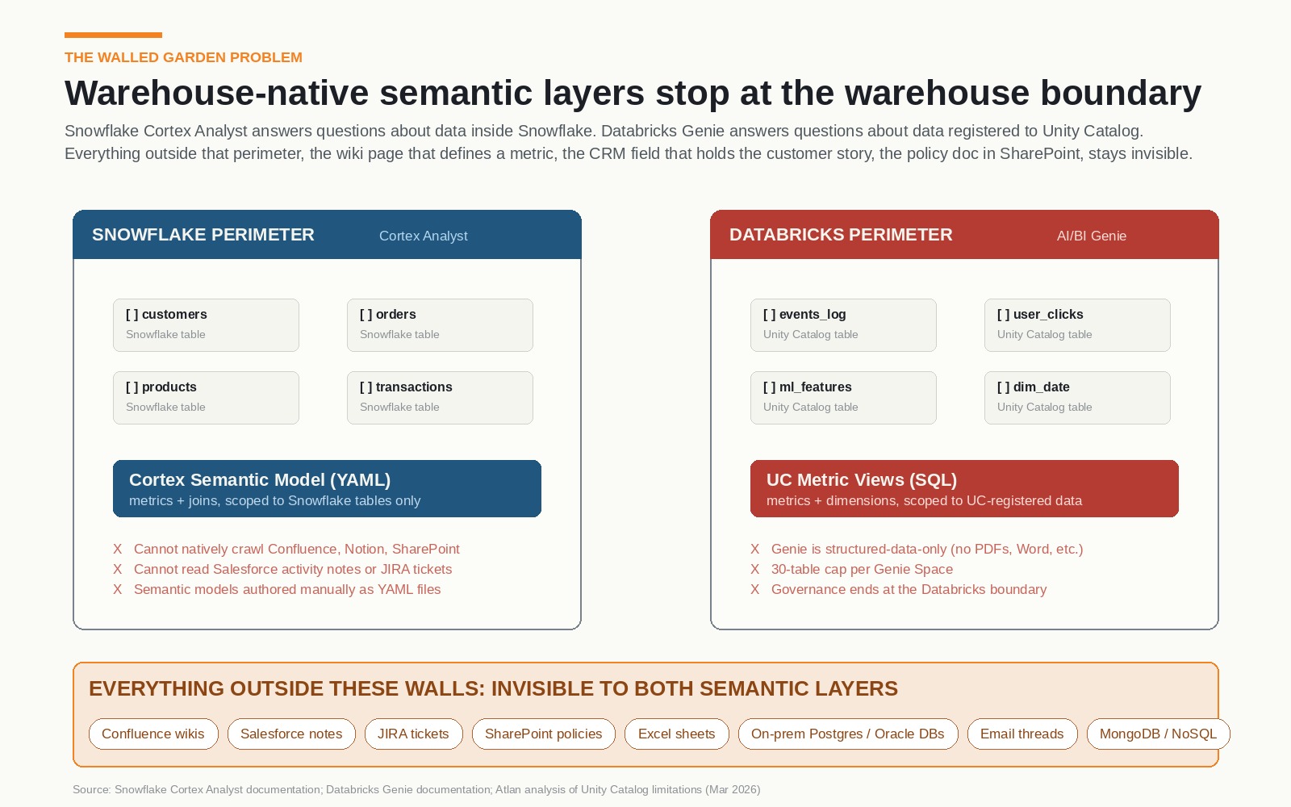Select the JIRA tickets chip

click(413, 734)
